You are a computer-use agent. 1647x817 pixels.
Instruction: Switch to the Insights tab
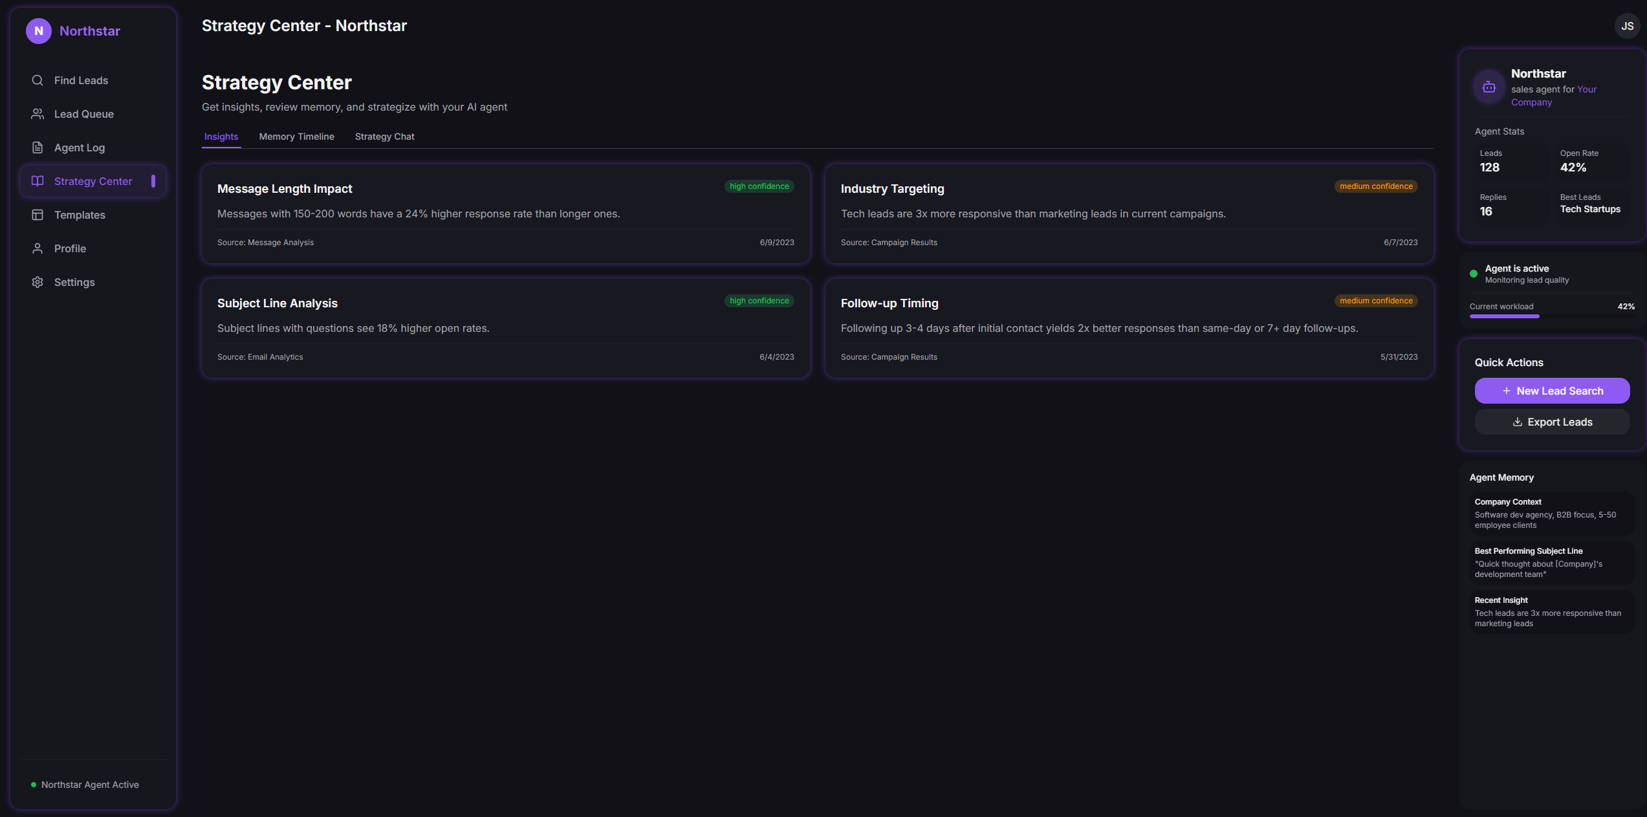click(x=221, y=136)
